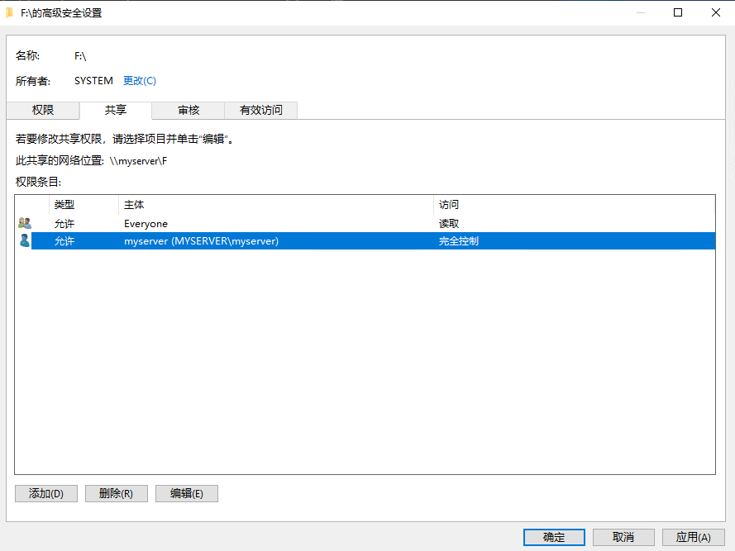Open the 审核 tab
This screenshot has width=735, height=551.
(x=189, y=110)
